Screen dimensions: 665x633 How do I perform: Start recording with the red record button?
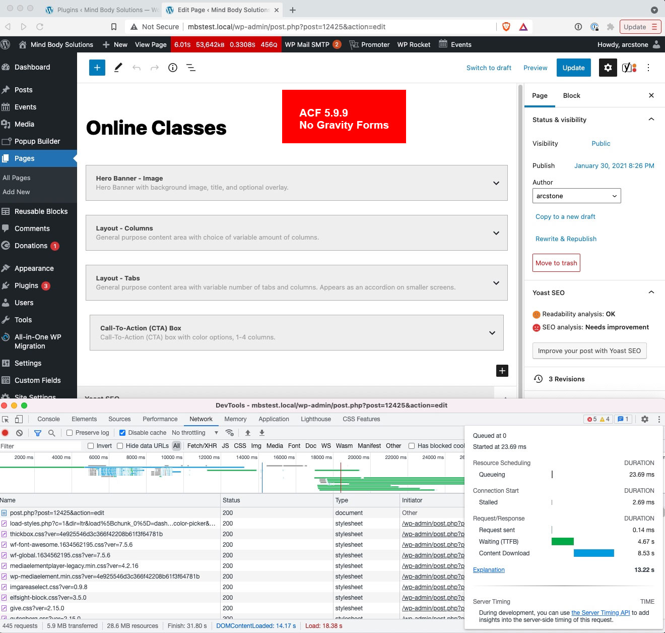click(5, 432)
